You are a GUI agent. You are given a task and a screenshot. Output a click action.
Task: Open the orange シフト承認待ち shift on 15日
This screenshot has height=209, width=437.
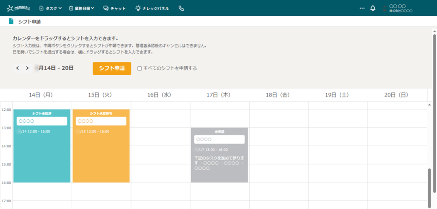point(101,146)
